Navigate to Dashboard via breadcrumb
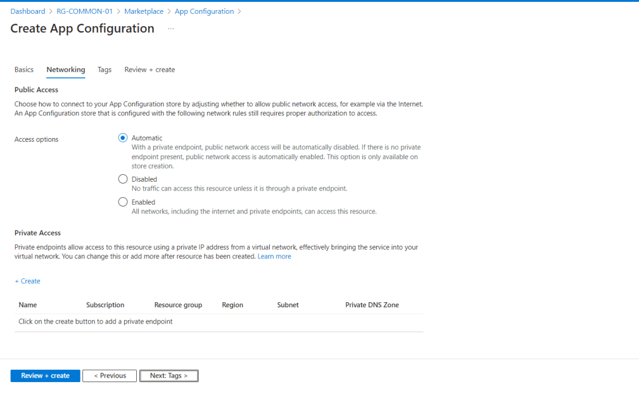Screen dimensions: 639x394 coord(27,11)
